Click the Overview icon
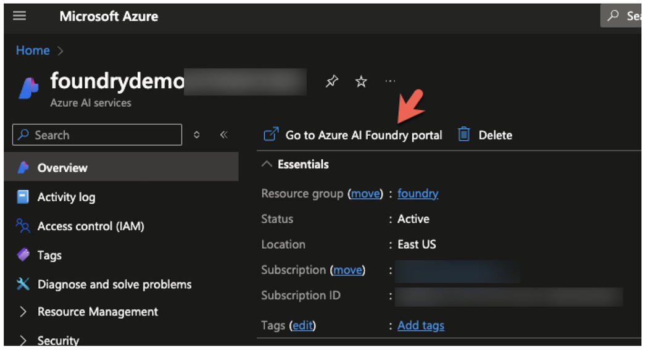Viewport: 648px width, 350px height. coord(23,167)
